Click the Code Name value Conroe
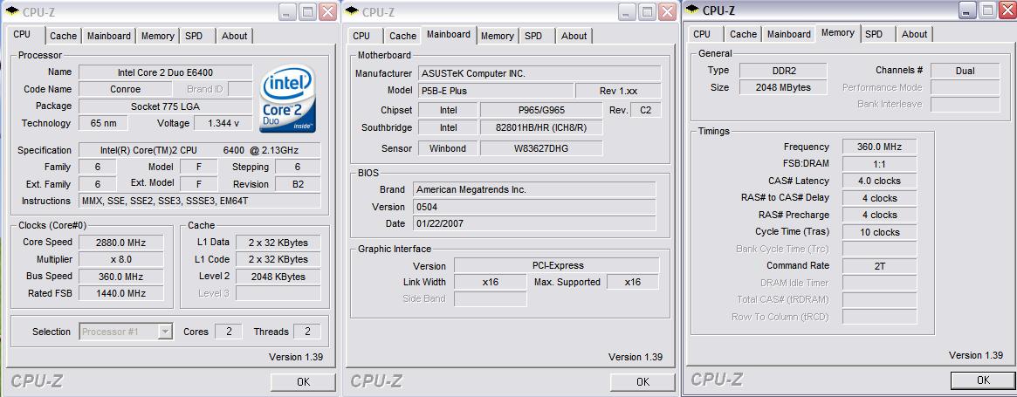 (x=126, y=89)
